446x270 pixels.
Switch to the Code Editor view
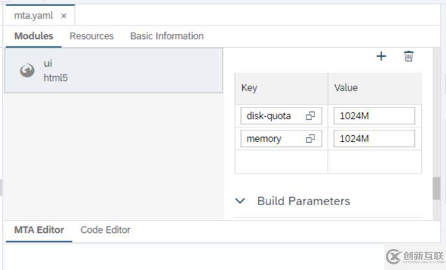tap(105, 230)
